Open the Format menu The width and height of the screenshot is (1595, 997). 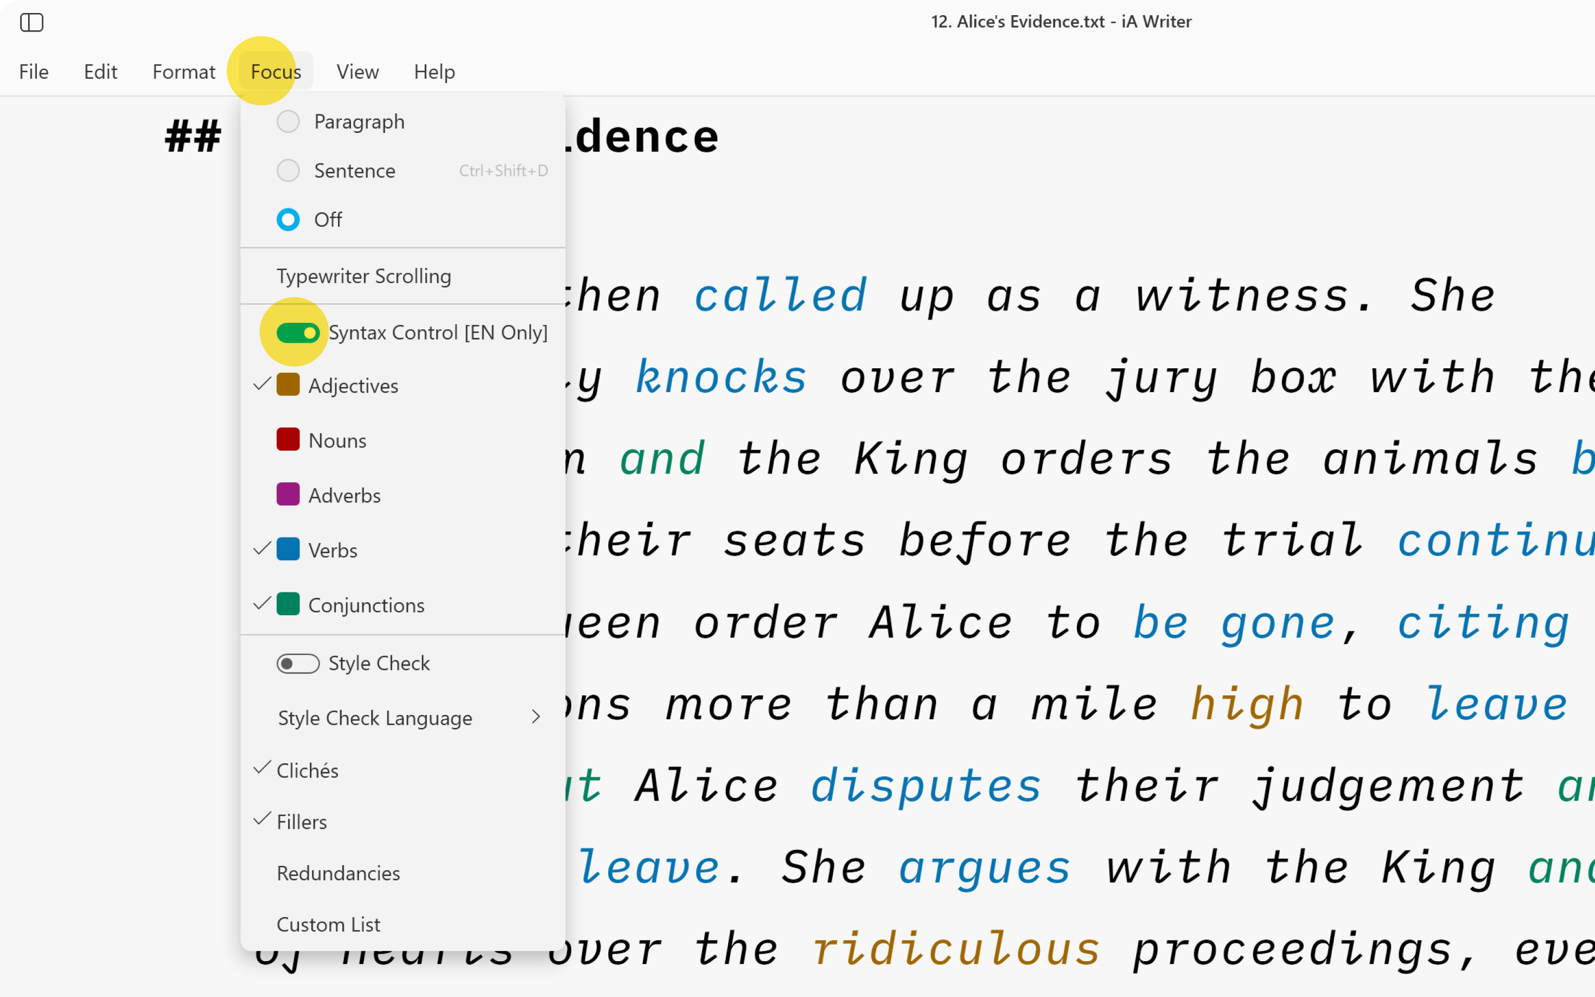pyautogui.click(x=183, y=72)
